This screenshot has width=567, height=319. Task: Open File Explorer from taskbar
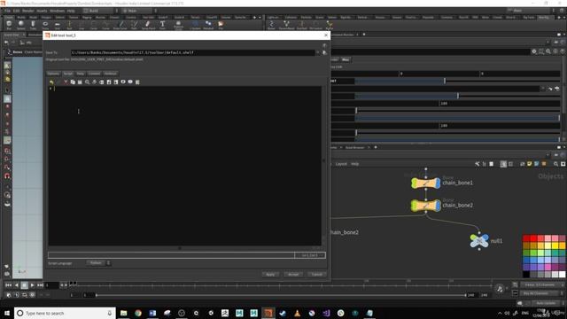tap(124, 313)
